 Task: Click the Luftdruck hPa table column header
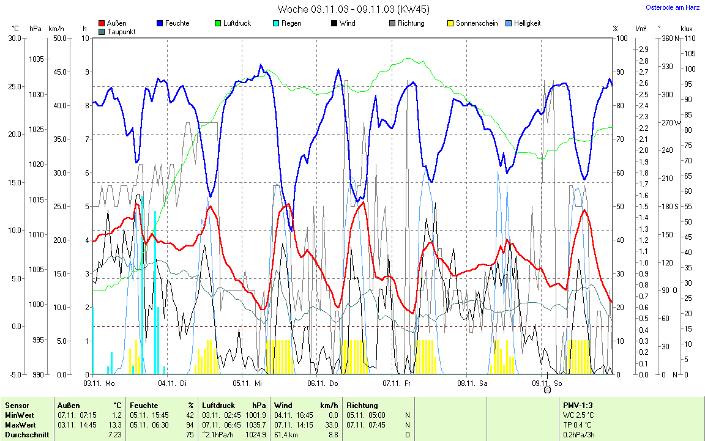tap(234, 406)
